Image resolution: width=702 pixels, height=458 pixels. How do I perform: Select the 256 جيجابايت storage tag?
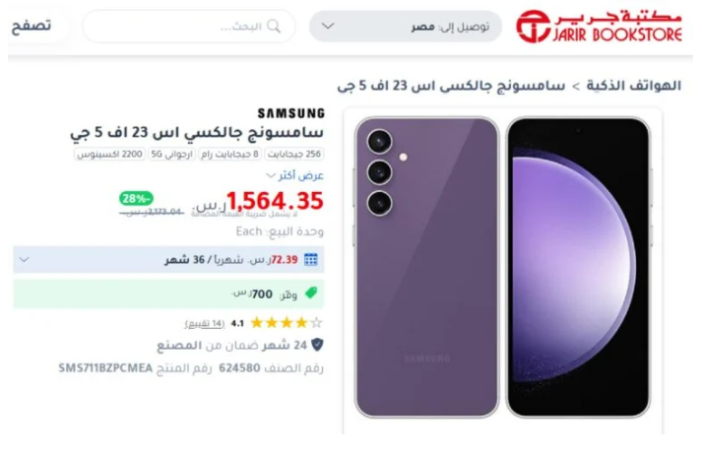294,154
